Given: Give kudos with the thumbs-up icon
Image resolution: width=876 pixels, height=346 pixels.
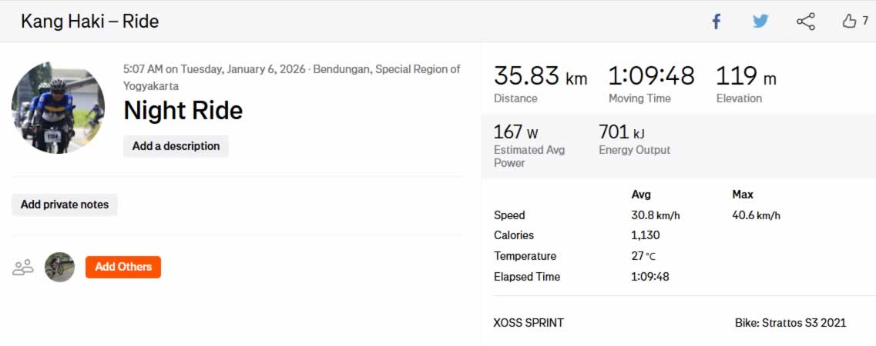Looking at the screenshot, I should click(850, 22).
